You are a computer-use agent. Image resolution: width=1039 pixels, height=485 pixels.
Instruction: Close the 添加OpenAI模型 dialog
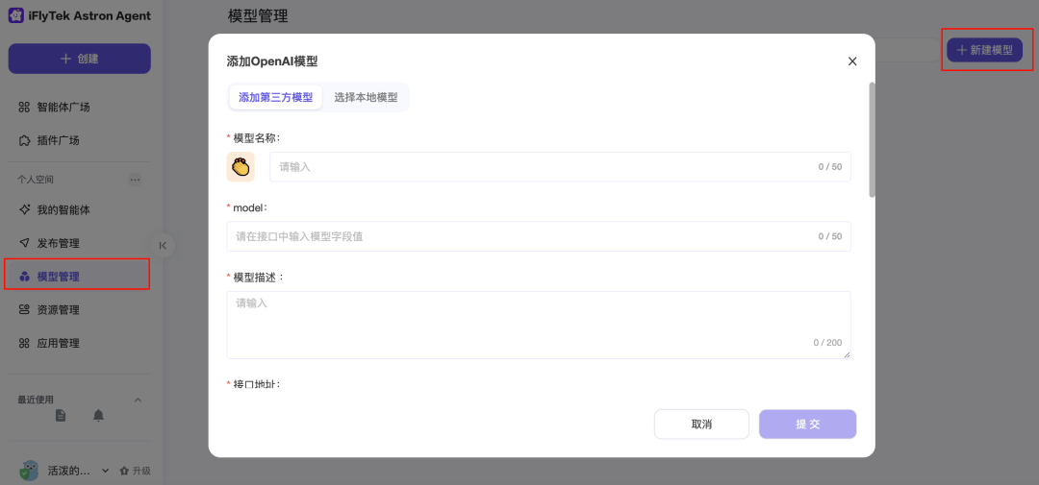tap(852, 61)
